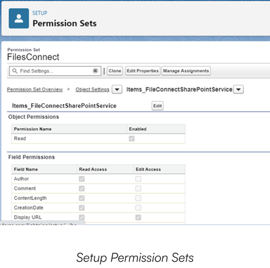Clear the Find Settings search box

pyautogui.click(x=95, y=71)
